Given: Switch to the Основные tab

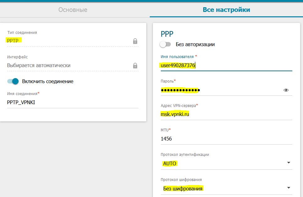Looking at the screenshot, I should click(73, 10).
